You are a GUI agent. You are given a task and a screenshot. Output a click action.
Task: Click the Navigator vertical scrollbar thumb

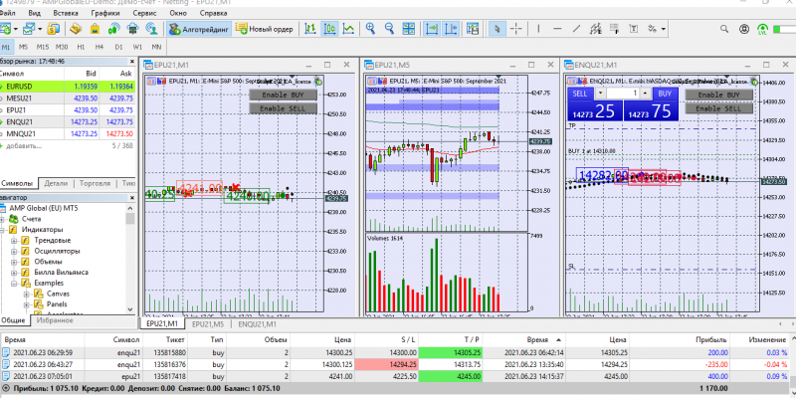point(130,218)
